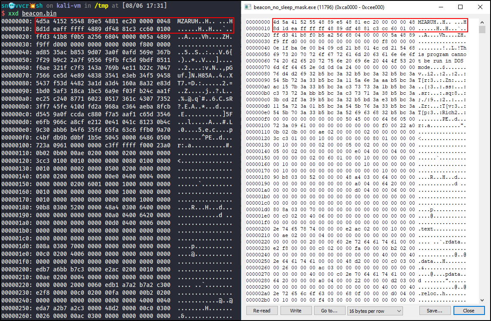491x321 pixels.
Task: Open the Go to... dialog
Action: tap(329, 311)
